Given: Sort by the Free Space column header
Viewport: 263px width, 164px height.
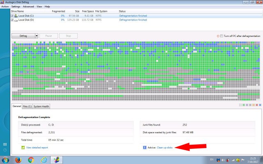Looking at the screenshot, I should [88, 11].
